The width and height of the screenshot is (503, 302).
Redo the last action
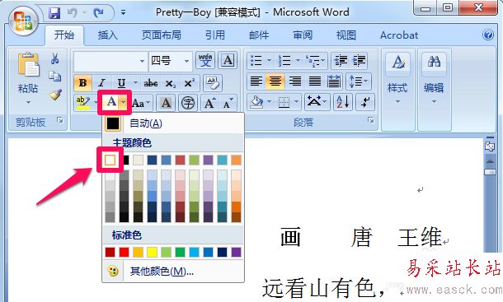98,13
